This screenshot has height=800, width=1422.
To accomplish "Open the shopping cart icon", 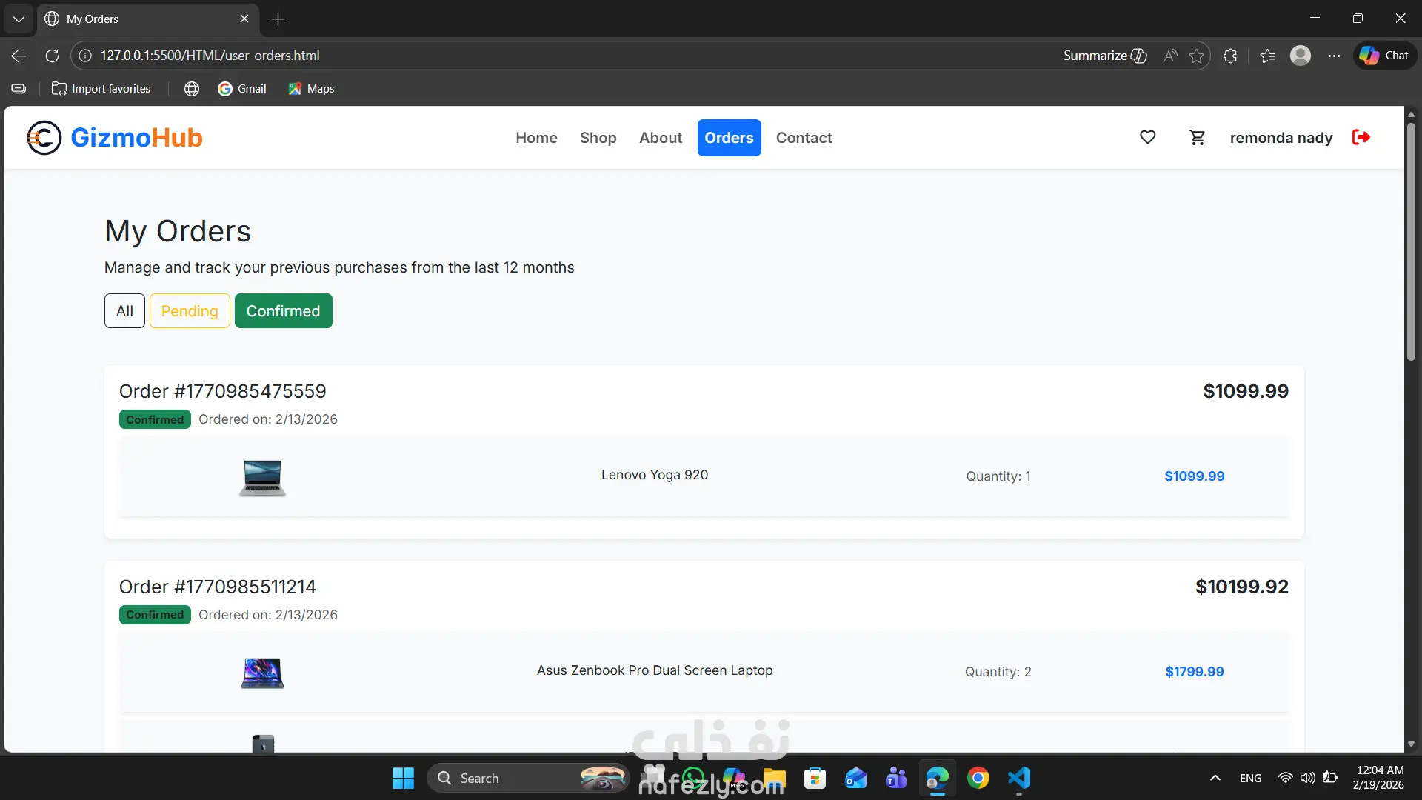I will click(x=1197, y=138).
